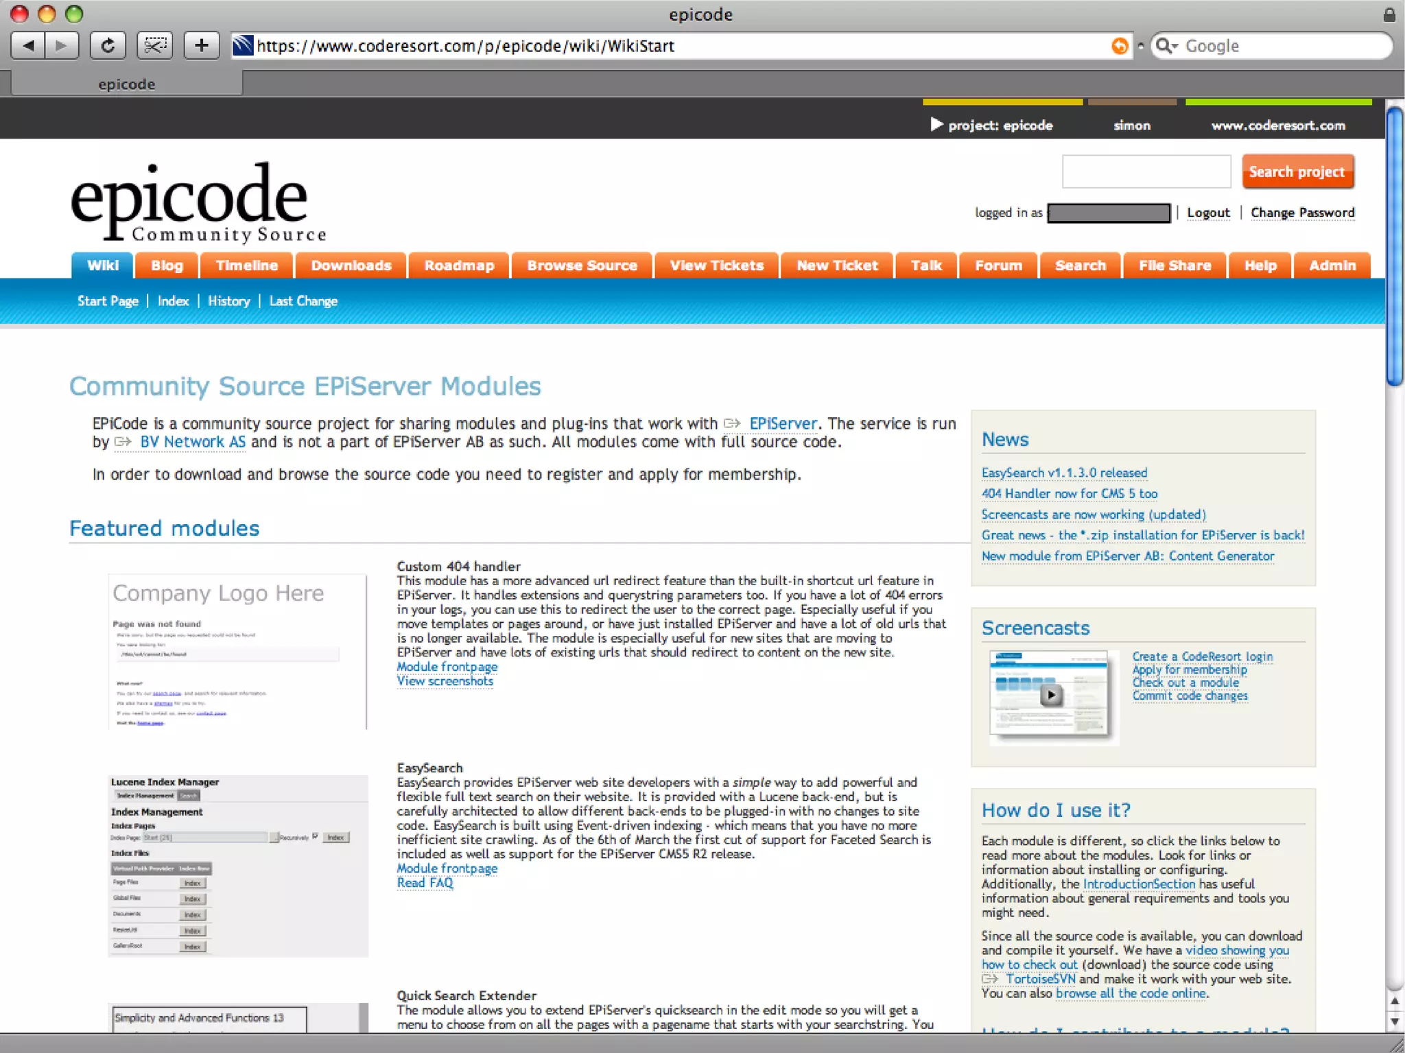Open the Downloads tab
The height and width of the screenshot is (1053, 1405).
[351, 265]
